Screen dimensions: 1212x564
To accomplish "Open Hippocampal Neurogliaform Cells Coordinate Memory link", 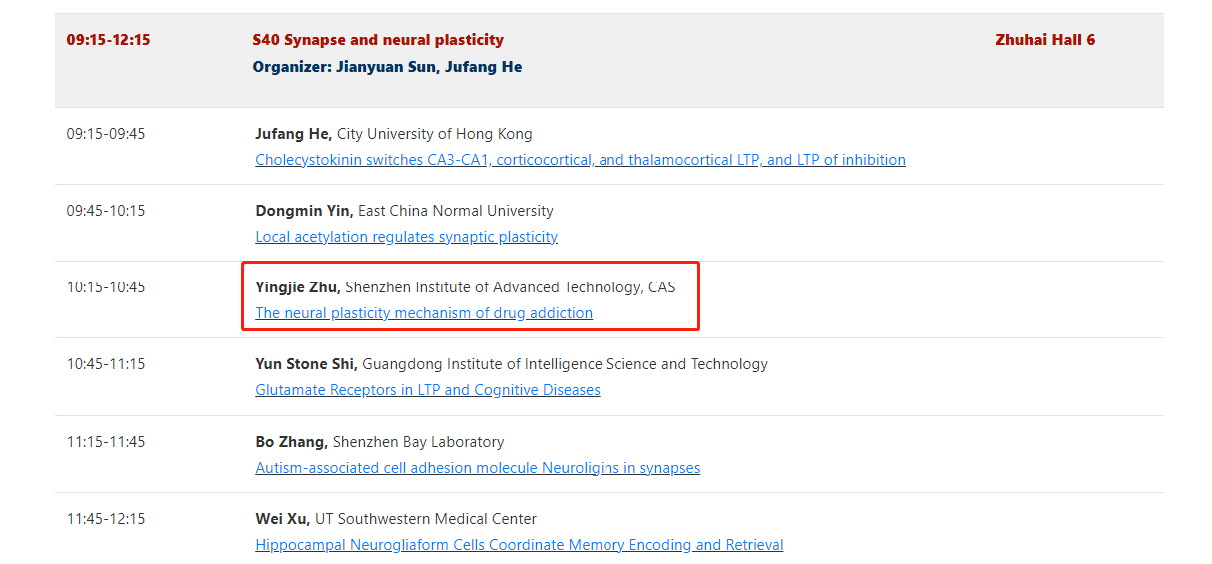I will (520, 545).
